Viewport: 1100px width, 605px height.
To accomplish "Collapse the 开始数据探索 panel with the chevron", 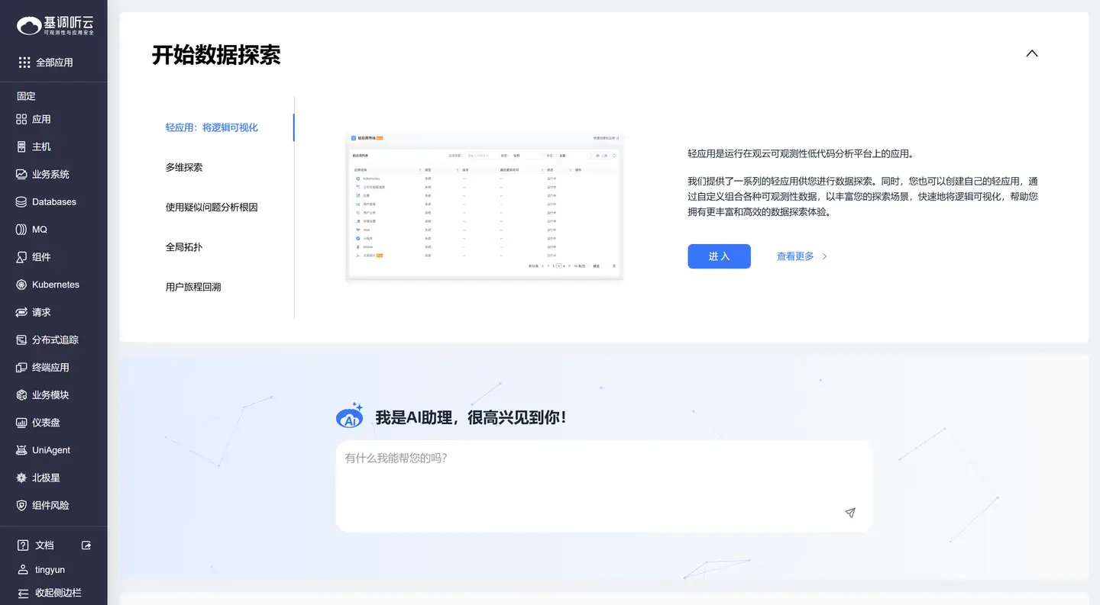I will coord(1032,53).
